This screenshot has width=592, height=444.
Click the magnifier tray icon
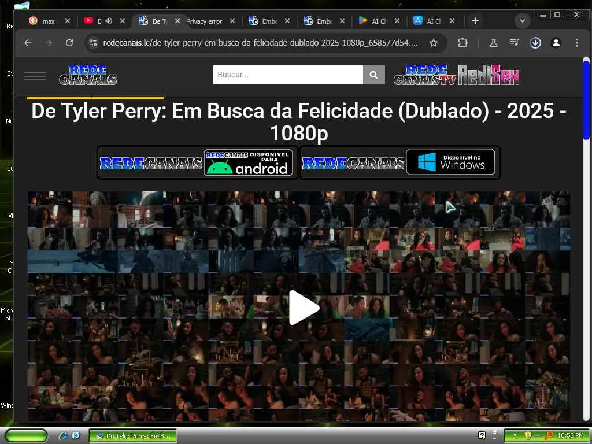tap(549, 436)
